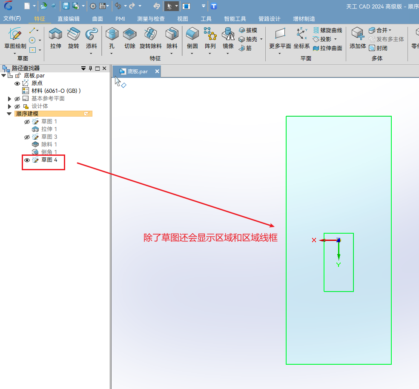419x389 pixels.
Task: Choose the 旋转除料 revolved cut tool
Action: pyautogui.click(x=150, y=38)
